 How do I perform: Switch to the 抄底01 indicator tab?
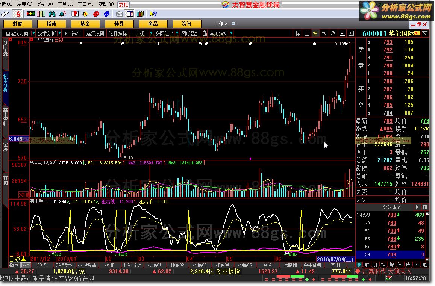pos(155,265)
